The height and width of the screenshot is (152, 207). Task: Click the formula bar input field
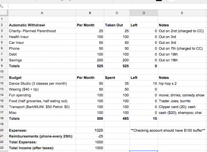(107, 6)
